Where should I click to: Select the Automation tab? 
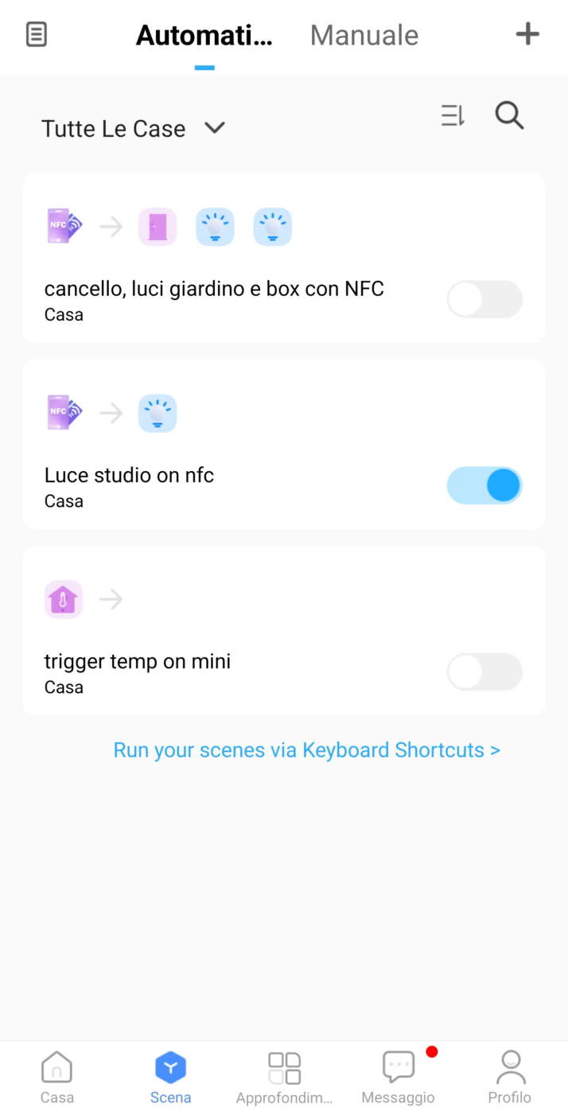(x=204, y=35)
